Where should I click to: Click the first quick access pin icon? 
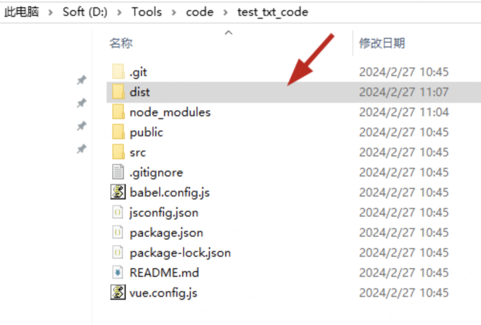82,80
